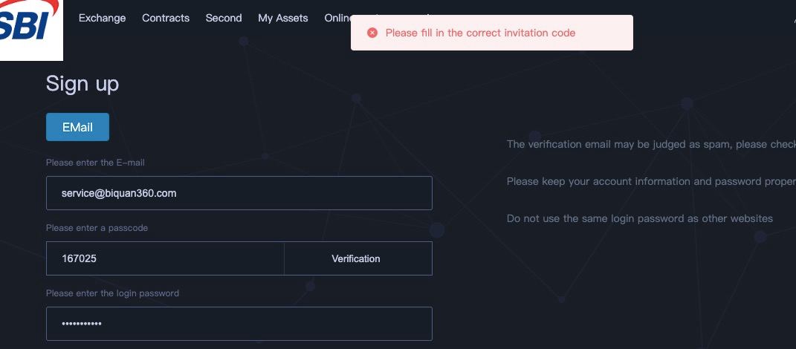Focus the E-mail address input field
The width and height of the screenshot is (796, 349).
[239, 193]
